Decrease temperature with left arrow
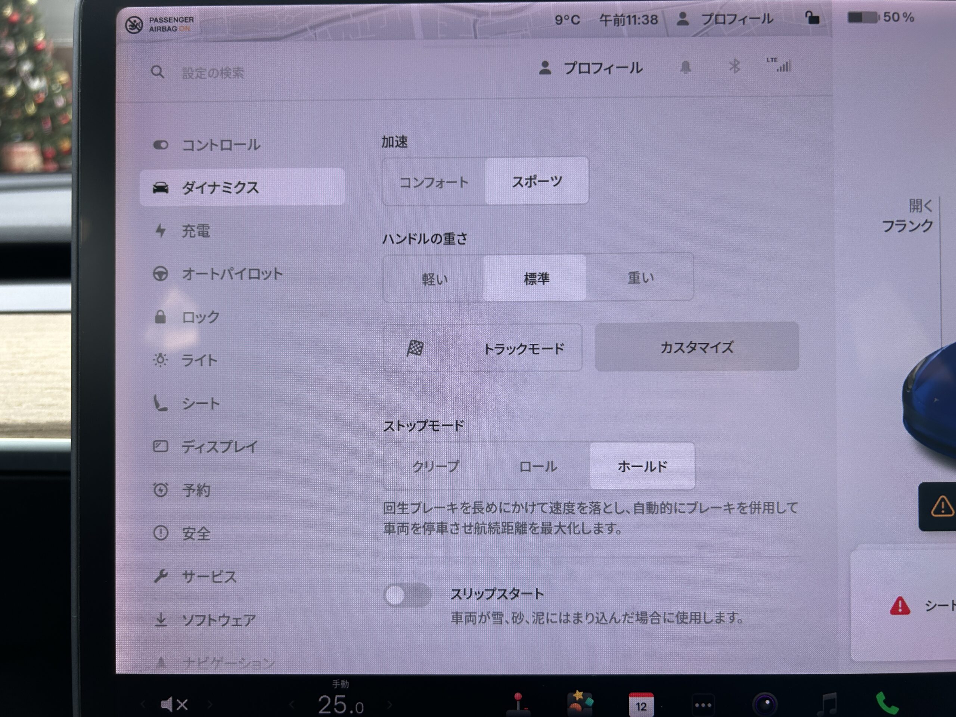956x717 pixels. click(x=292, y=705)
